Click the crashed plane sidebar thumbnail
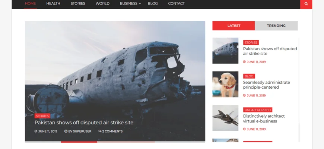The height and width of the screenshot is (149, 324). click(225, 51)
